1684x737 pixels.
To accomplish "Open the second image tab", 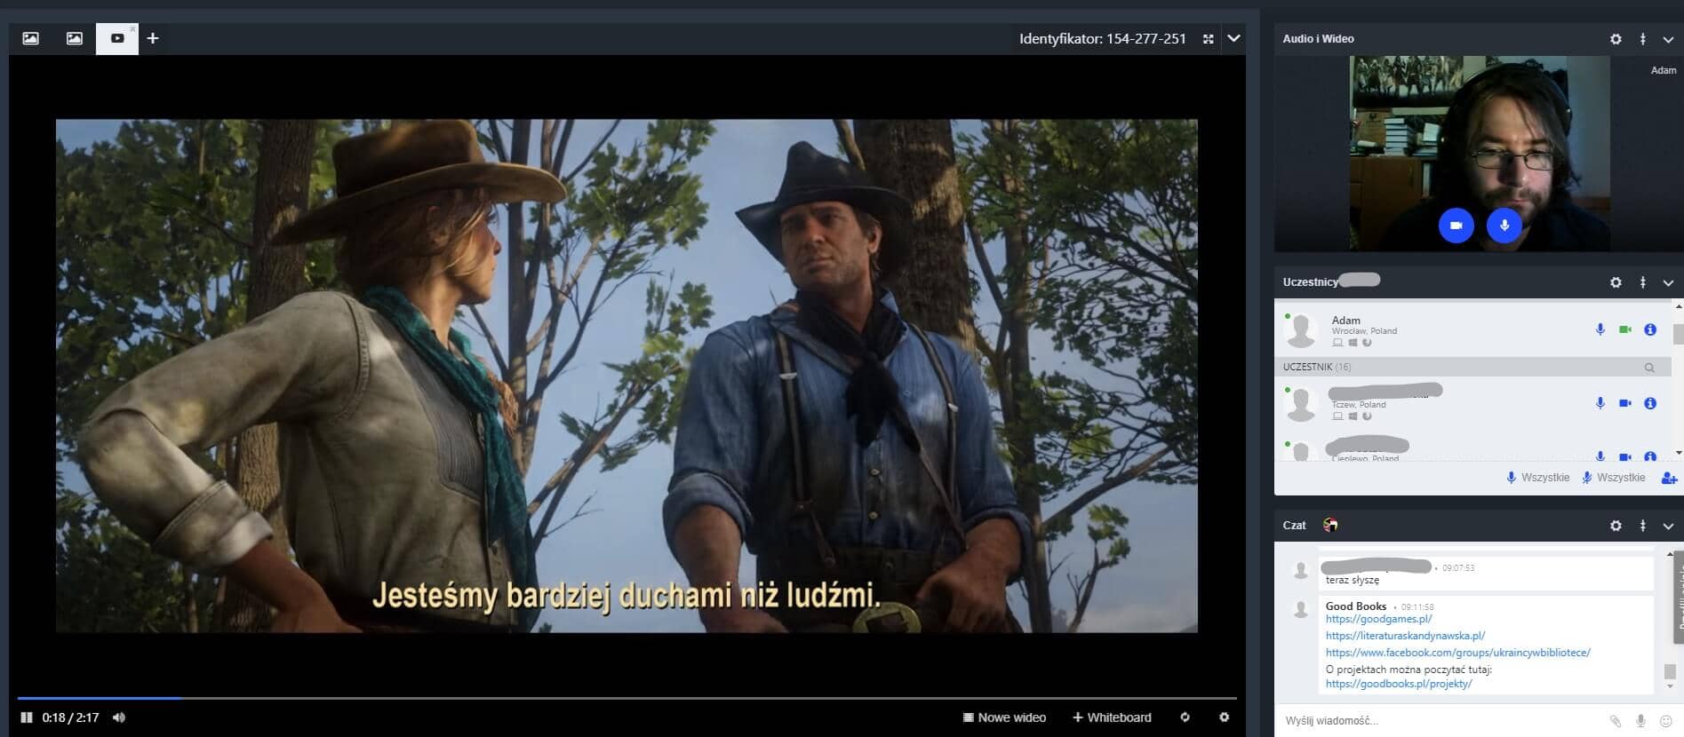I will pos(75,38).
